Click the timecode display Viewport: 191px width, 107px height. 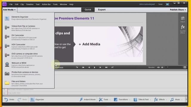(x=59, y=67)
